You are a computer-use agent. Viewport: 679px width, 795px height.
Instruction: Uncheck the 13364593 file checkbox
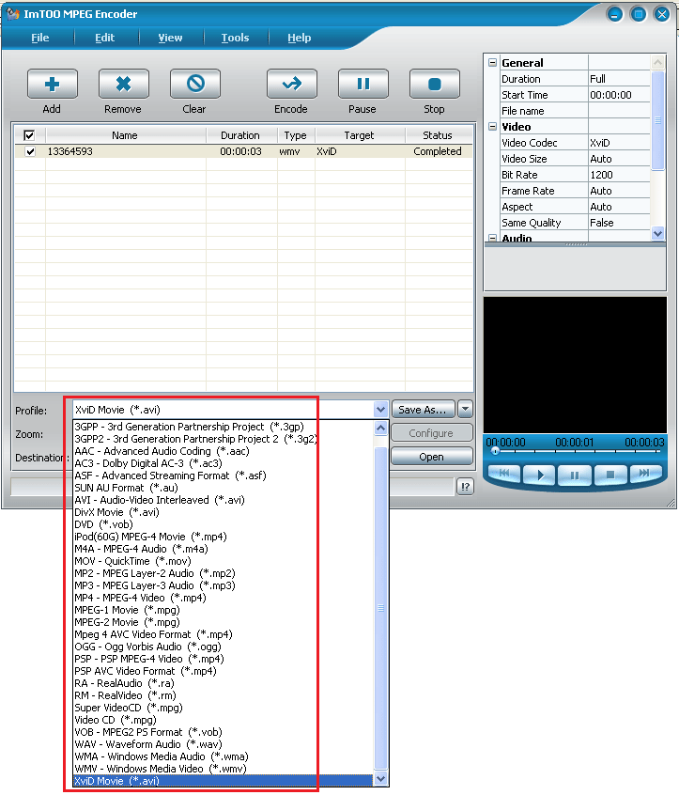pos(30,151)
